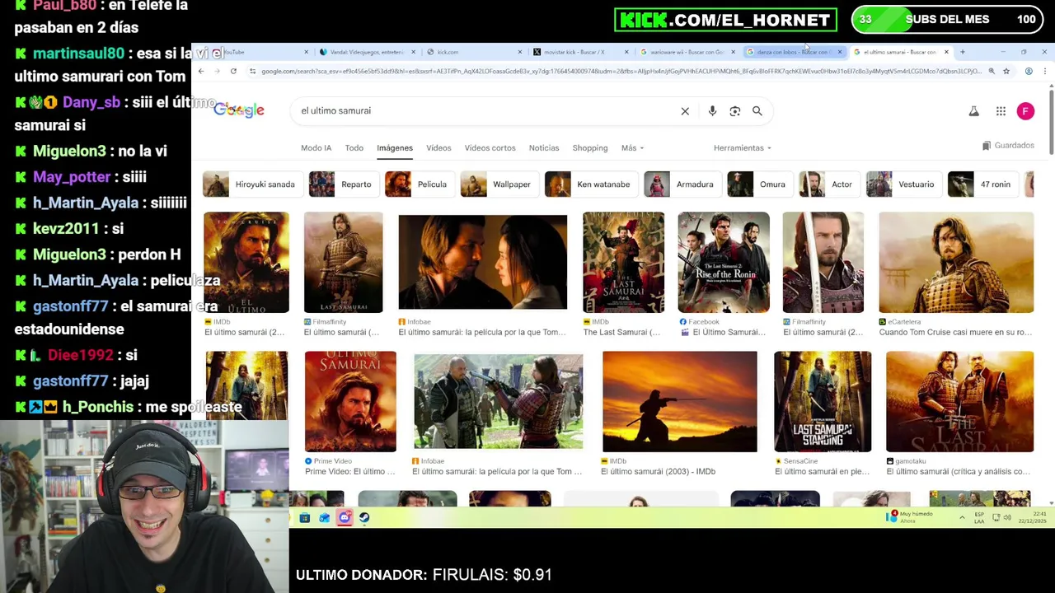The height and width of the screenshot is (593, 1055).
Task: Open Microsoft Store from the taskbar
Action: tap(305, 518)
